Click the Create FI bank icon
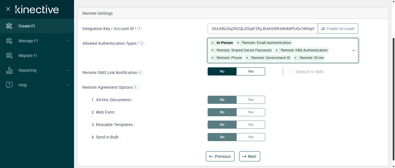The height and width of the screenshot is (168, 395). pos(9,26)
